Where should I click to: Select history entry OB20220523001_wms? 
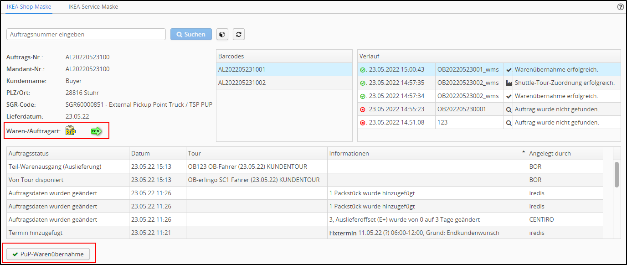[468, 70]
